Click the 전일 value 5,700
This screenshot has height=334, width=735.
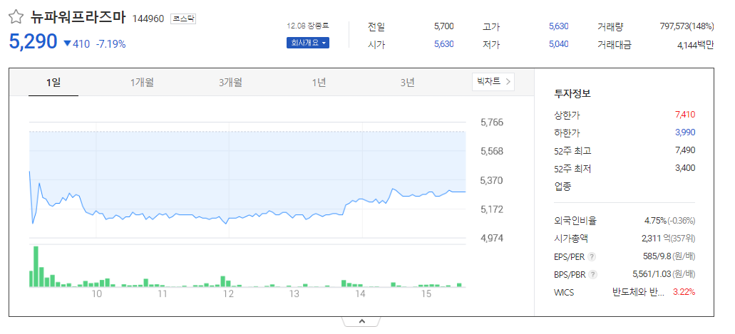444,26
